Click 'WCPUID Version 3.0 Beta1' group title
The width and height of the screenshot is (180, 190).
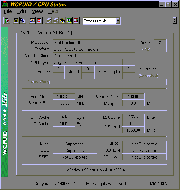click(x=45, y=33)
